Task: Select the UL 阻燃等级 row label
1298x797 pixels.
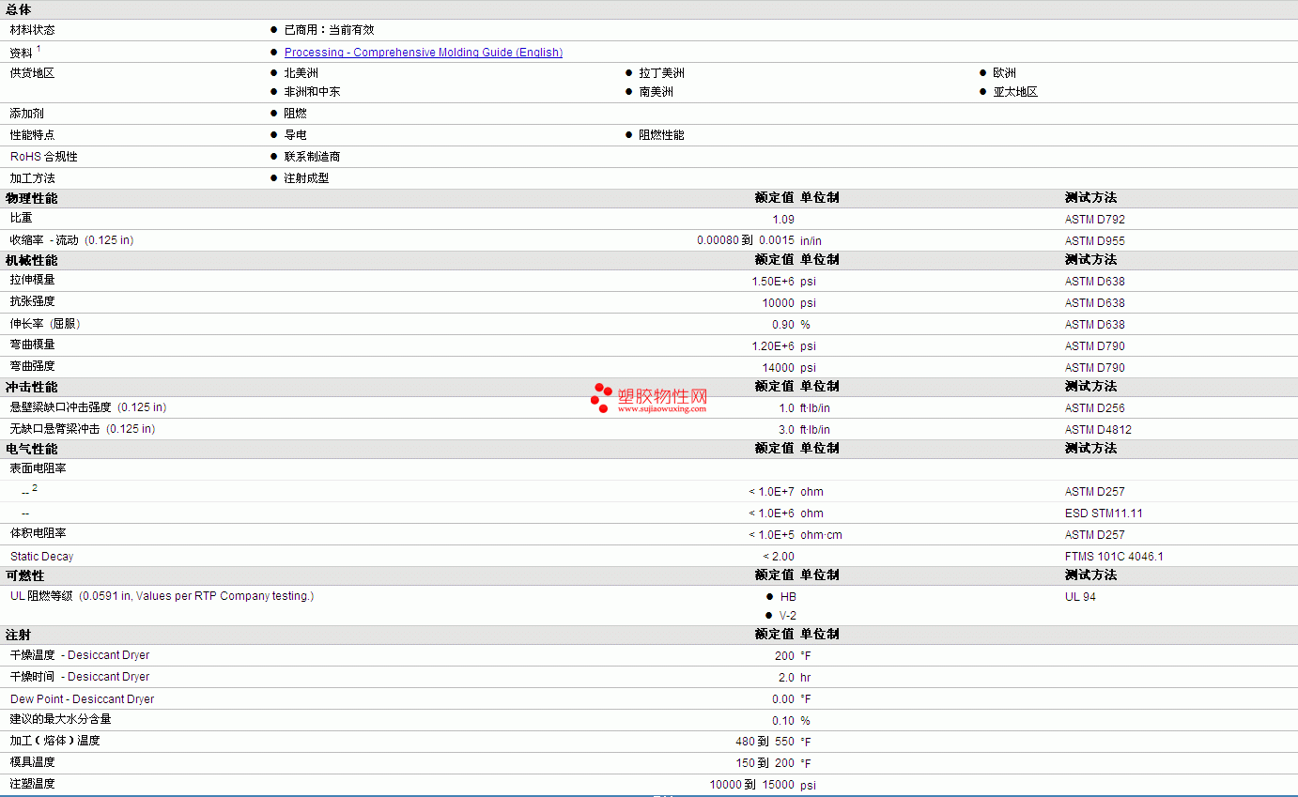Action: point(162,596)
